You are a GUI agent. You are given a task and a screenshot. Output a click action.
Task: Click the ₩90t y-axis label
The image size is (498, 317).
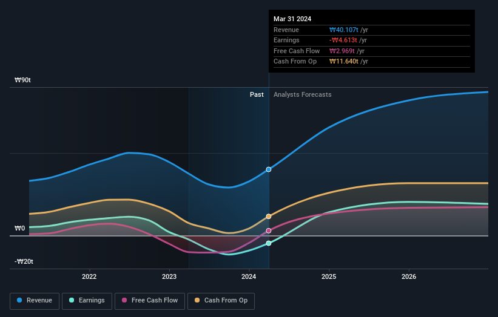coord(22,80)
